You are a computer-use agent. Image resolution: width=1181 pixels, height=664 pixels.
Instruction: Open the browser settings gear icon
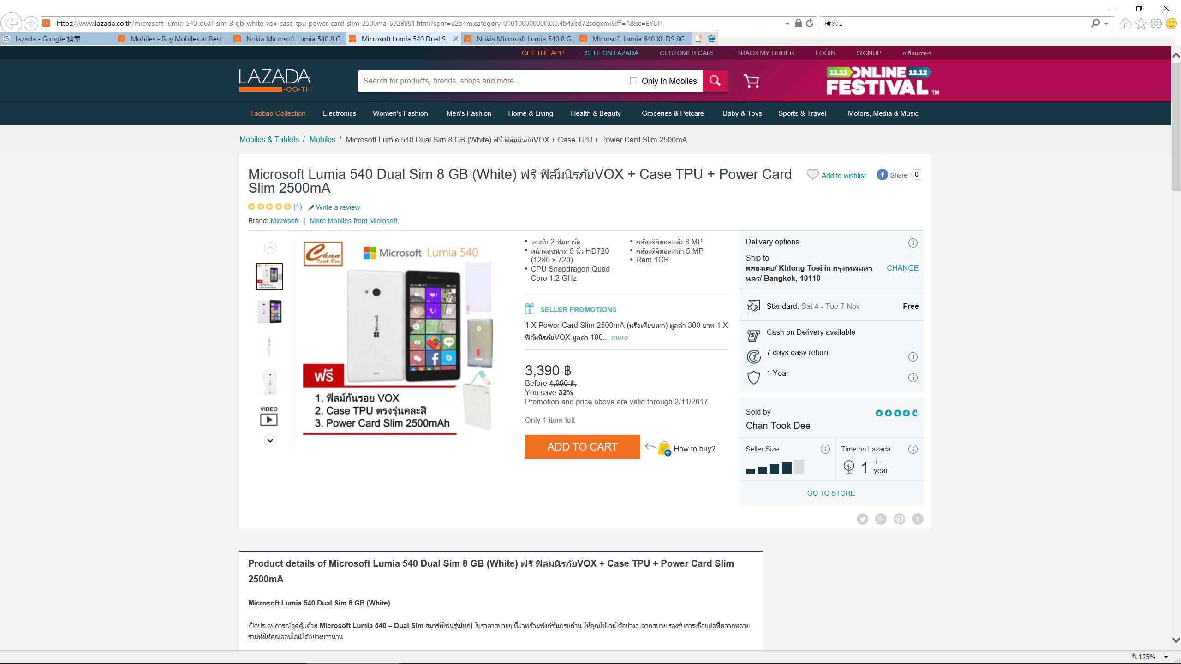coord(1156,23)
